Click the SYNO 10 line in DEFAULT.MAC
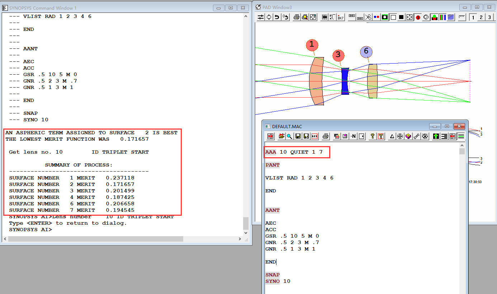 point(278,281)
